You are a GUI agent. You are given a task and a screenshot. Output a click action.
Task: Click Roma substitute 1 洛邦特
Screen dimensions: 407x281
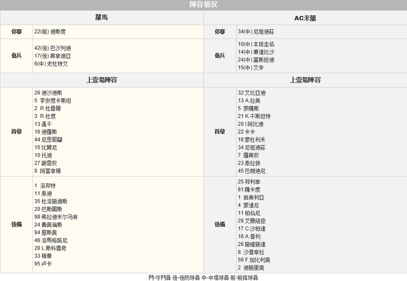pos(44,186)
